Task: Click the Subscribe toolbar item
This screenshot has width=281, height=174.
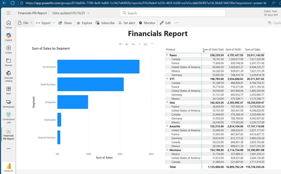Action: [x=105, y=23]
